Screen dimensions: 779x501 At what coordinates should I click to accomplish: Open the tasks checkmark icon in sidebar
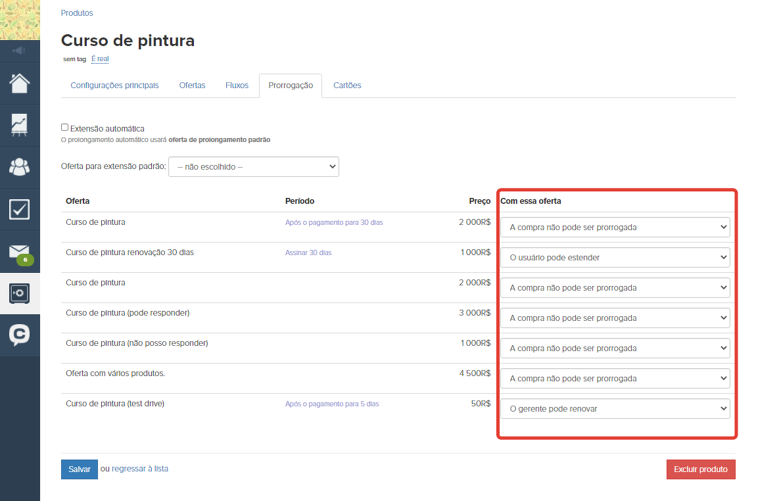click(x=20, y=209)
